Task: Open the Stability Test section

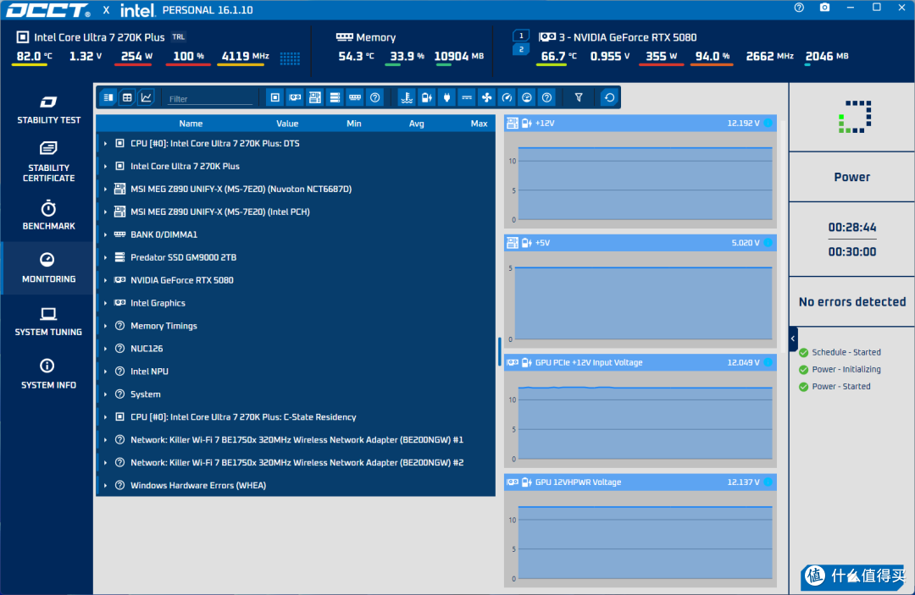Action: 48,110
